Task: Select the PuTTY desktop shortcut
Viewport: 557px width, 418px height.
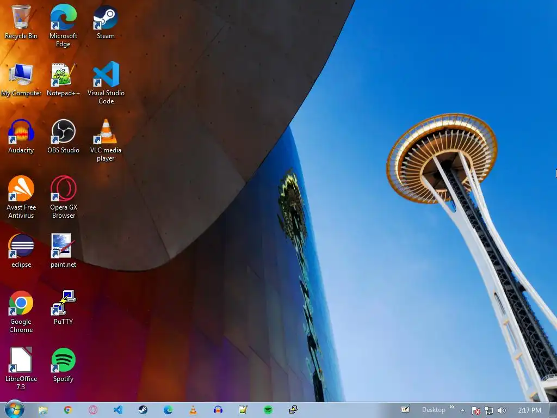Action: click(x=63, y=308)
